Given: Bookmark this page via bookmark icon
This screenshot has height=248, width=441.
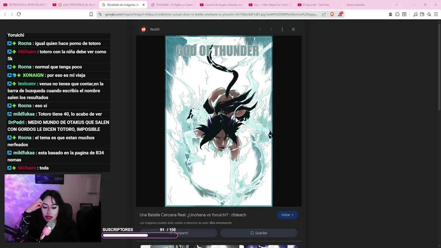Looking at the screenshot, I should [91, 14].
